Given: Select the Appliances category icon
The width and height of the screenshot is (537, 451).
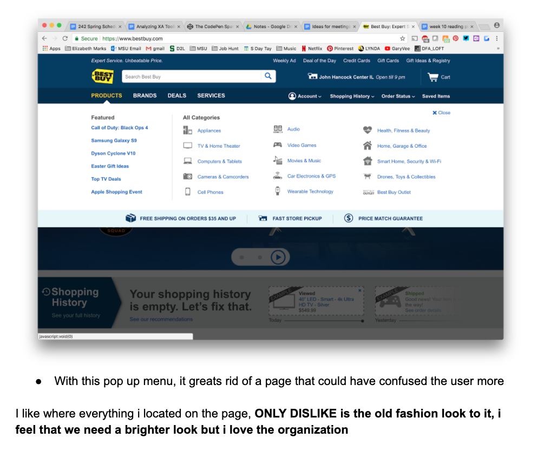Looking at the screenshot, I should 188,130.
